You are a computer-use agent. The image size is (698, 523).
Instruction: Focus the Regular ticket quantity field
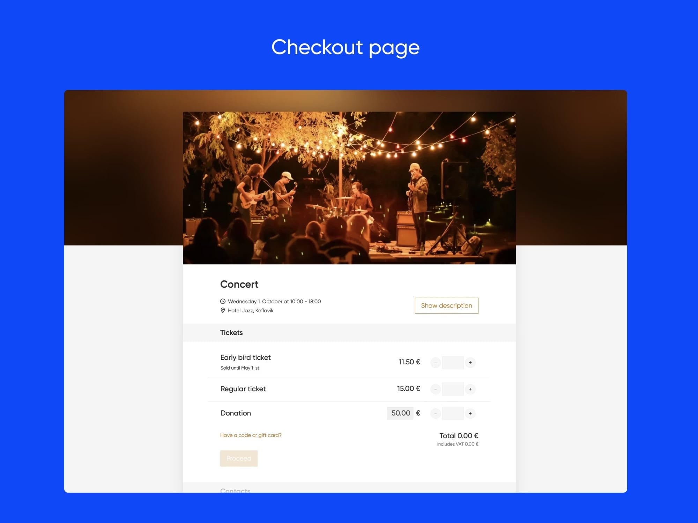[x=453, y=389]
